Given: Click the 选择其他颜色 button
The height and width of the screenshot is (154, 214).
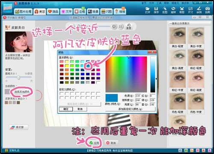Looking at the screenshot, I should pos(22,92).
